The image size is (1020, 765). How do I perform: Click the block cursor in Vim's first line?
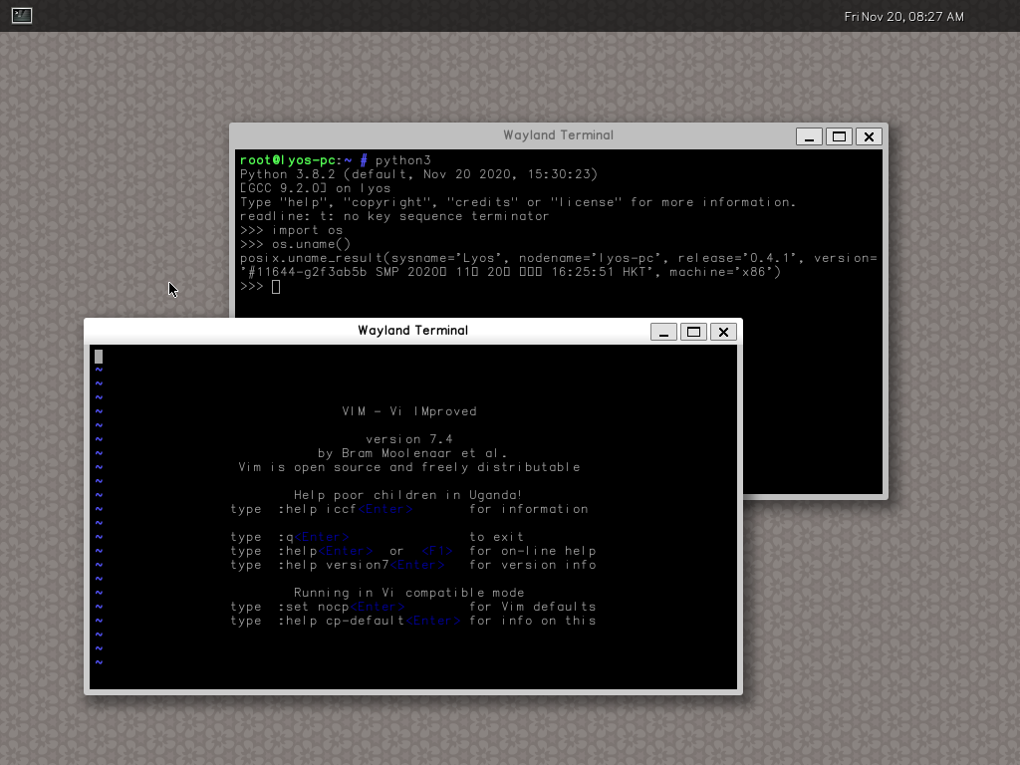click(98, 356)
